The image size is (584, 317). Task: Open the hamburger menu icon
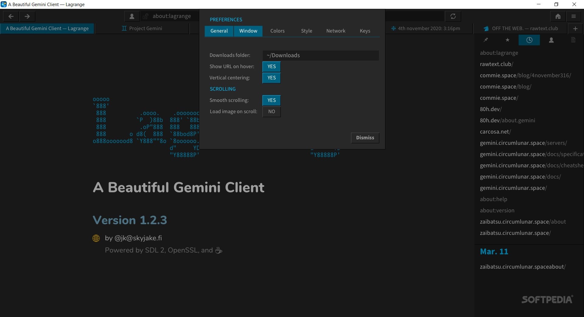[573, 16]
